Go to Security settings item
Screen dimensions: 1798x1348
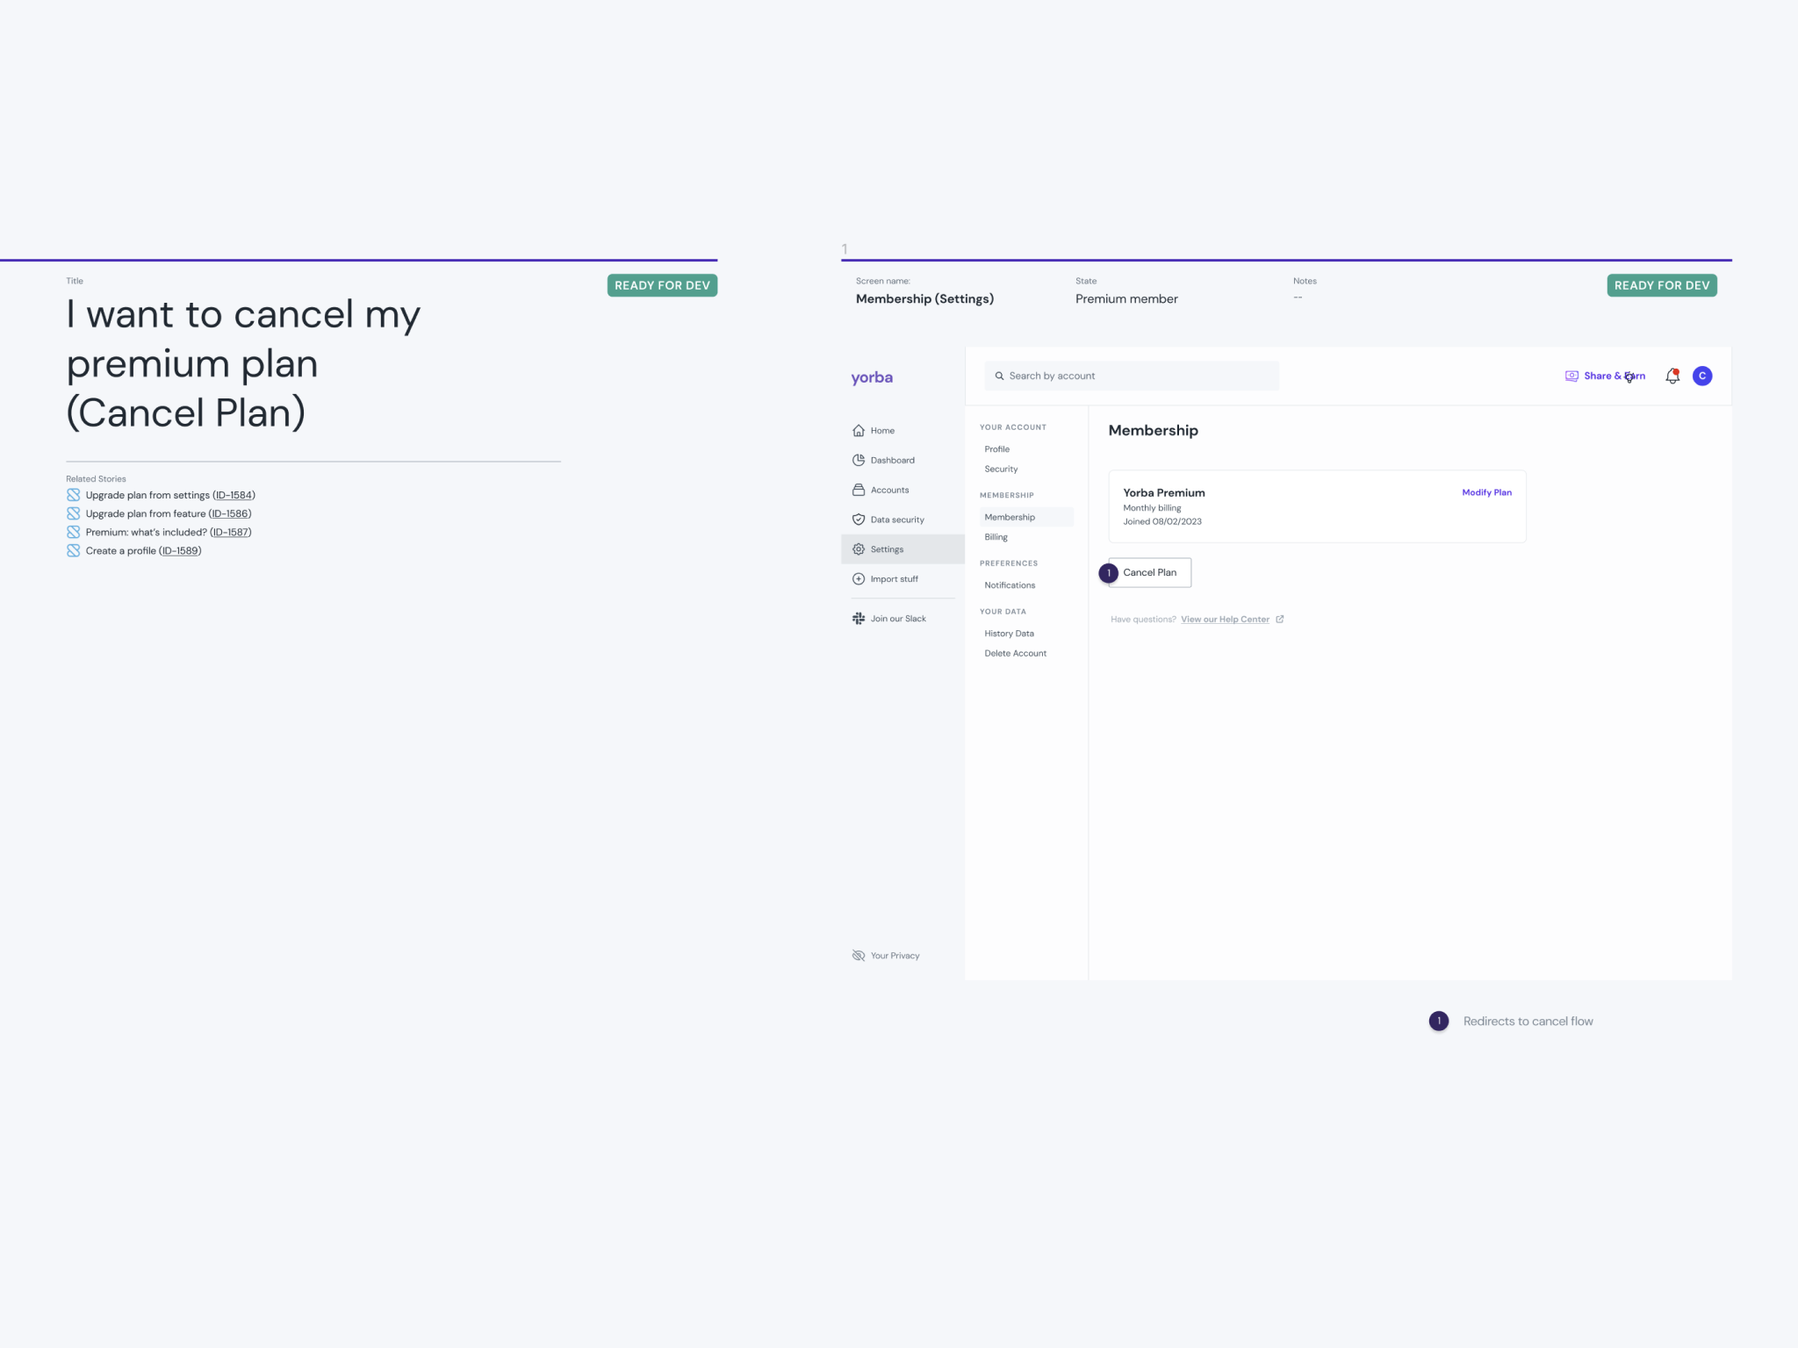click(1001, 470)
